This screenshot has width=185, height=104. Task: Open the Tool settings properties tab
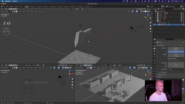pos(154,43)
